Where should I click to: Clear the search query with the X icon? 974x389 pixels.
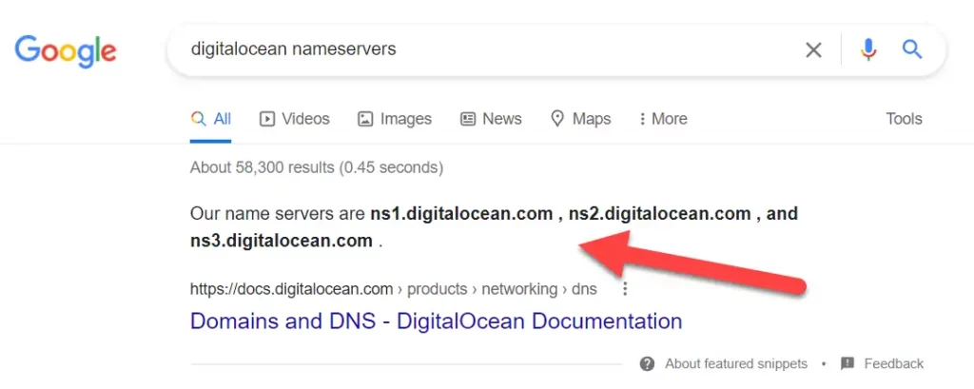tap(813, 49)
